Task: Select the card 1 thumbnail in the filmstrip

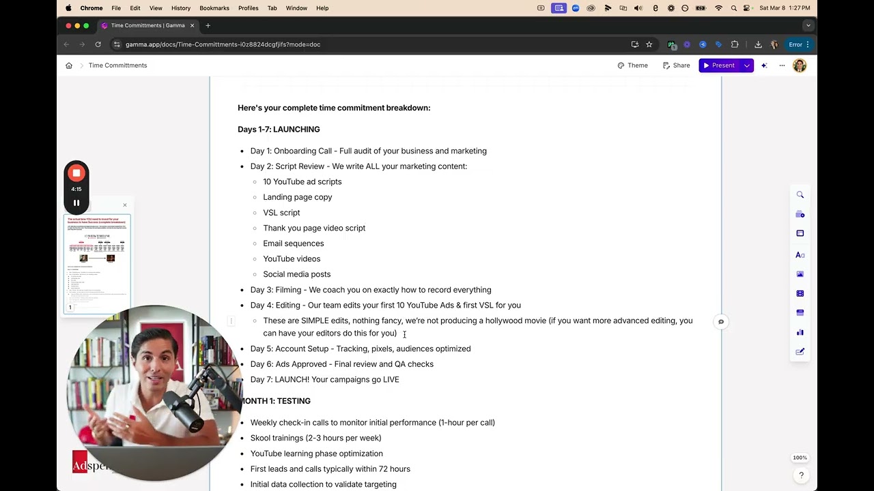Action: pos(97,264)
